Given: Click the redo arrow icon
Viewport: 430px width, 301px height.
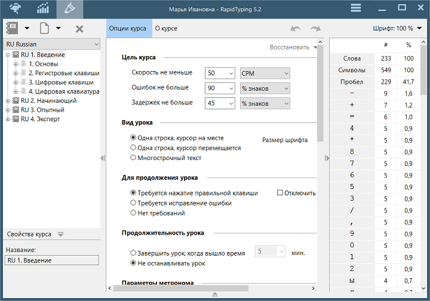Looking at the screenshot, I should pyautogui.click(x=315, y=28).
